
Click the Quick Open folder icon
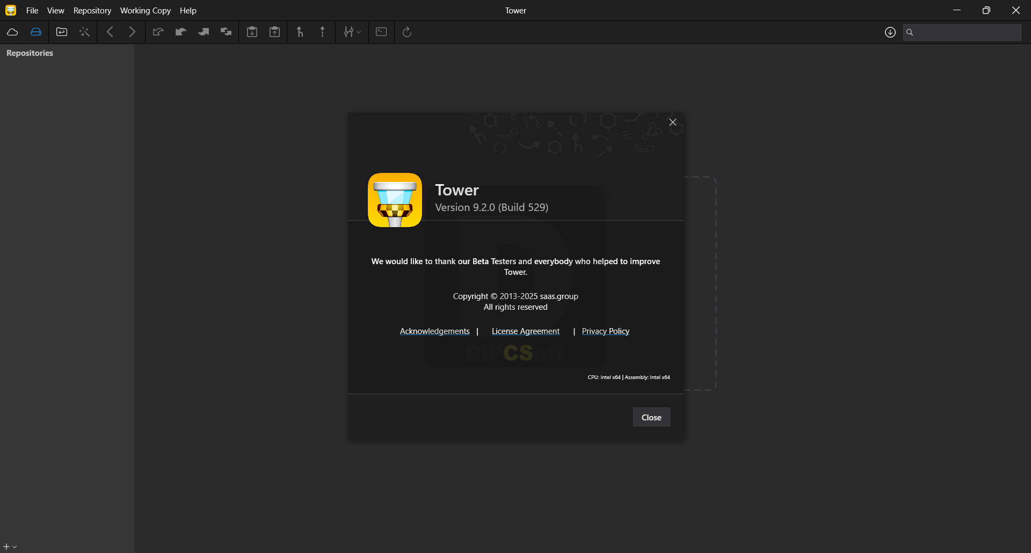pos(62,32)
